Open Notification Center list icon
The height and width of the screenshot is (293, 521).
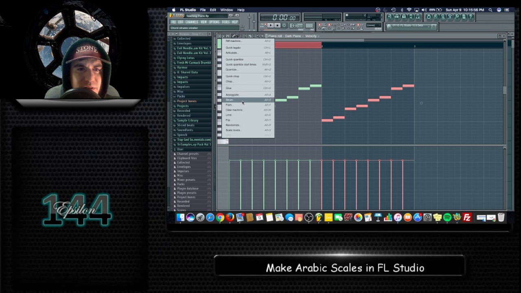pos(507,10)
